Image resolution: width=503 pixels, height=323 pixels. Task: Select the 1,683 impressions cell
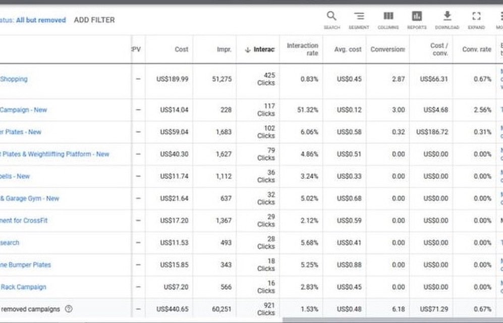pos(223,132)
